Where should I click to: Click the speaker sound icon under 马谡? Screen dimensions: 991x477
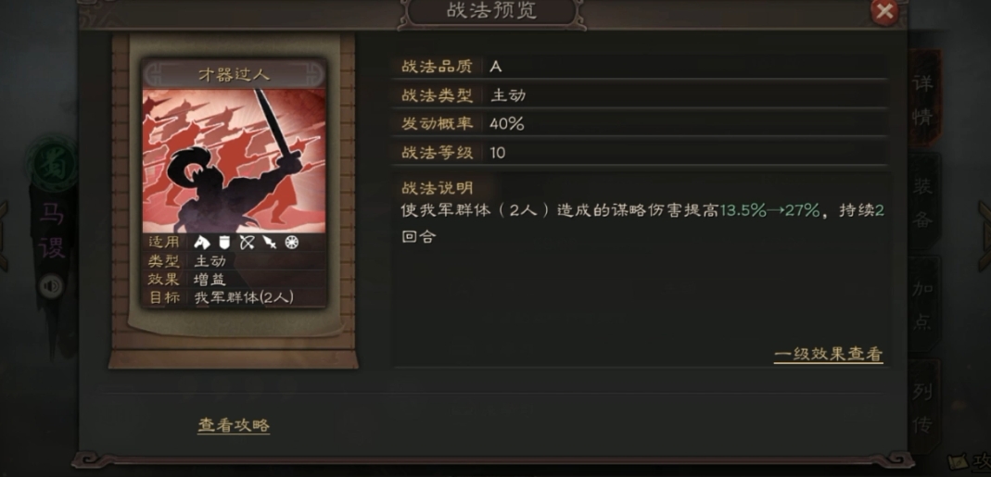point(52,287)
